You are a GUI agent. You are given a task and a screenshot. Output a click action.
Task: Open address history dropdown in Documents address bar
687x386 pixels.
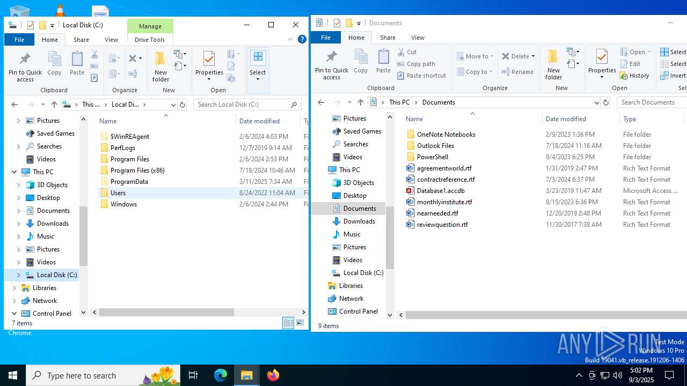[x=596, y=102]
